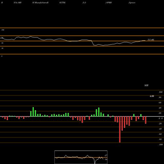The width and height of the screenshot is (164, 164).
Task: Click the 40 label on MR axis
Action: (160, 108)
